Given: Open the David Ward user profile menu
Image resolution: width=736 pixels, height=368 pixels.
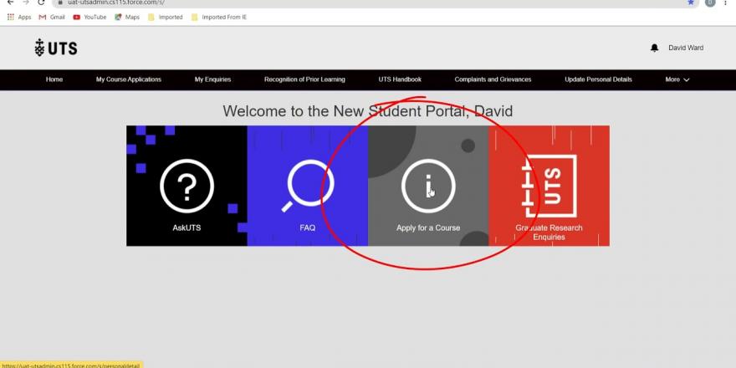Looking at the screenshot, I should 686,48.
